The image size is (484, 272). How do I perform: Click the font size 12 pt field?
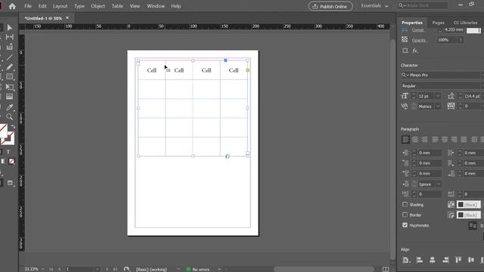(426, 96)
